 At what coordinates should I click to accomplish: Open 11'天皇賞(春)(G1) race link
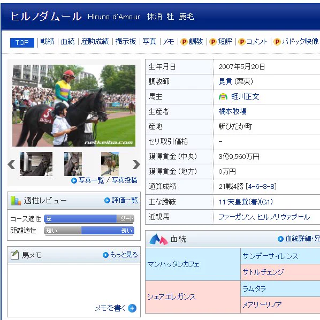(x=246, y=202)
